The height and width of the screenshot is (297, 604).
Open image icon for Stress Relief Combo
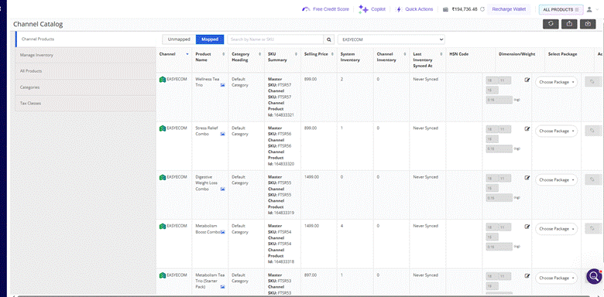223,134
